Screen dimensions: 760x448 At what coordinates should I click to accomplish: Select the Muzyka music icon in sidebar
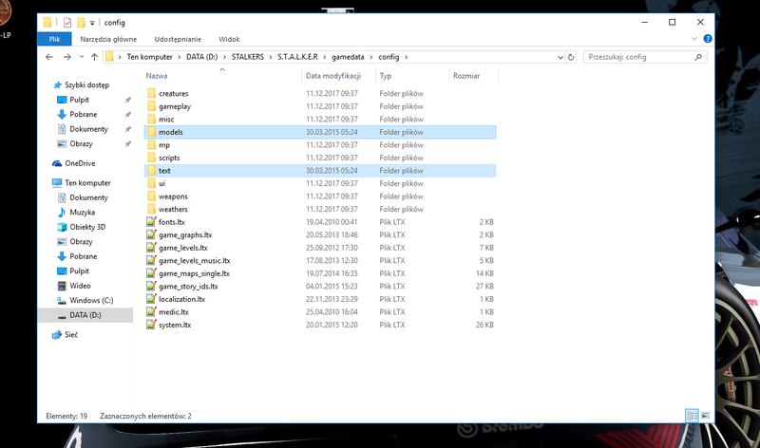pyautogui.click(x=61, y=213)
